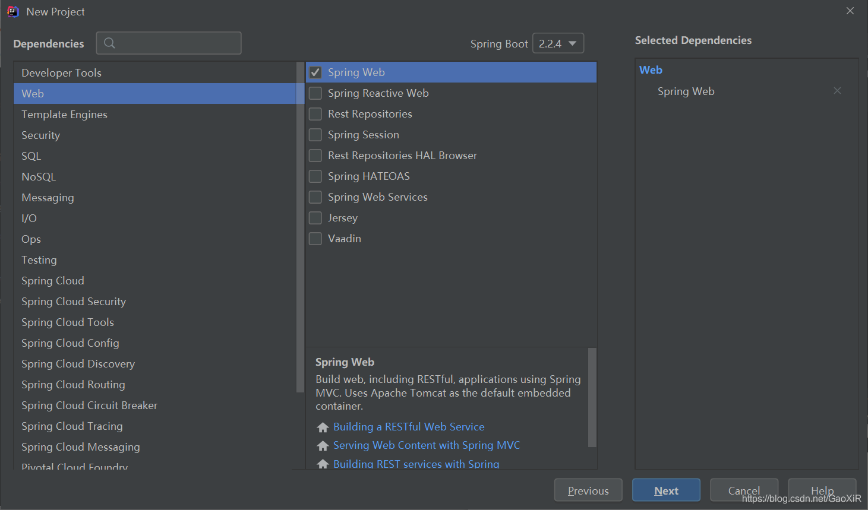Image resolution: width=868 pixels, height=510 pixels.
Task: Select the Jersey checkbox
Action: 315,218
